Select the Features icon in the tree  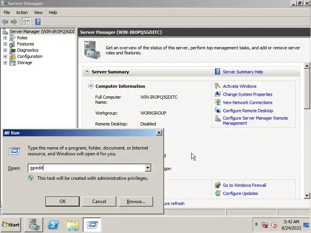pyautogui.click(x=12, y=44)
